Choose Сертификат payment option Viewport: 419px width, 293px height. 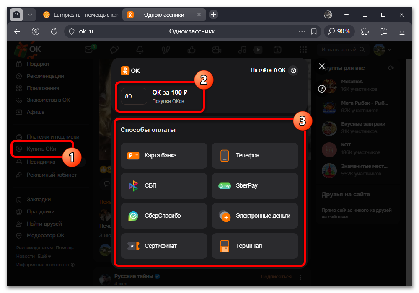(164, 246)
